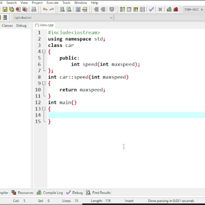This screenshot has height=205, width=205.
Task: Click the 'Length: 174' status entry
Action: 101,201
